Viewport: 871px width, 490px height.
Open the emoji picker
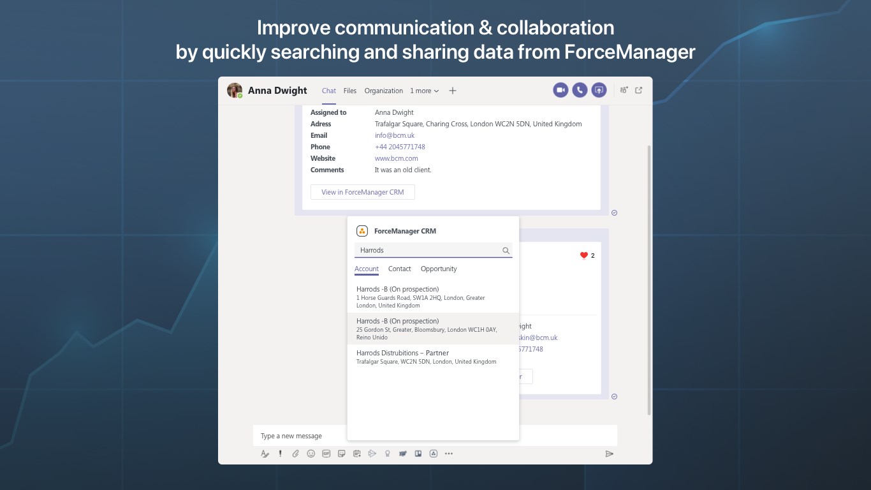pyautogui.click(x=311, y=454)
